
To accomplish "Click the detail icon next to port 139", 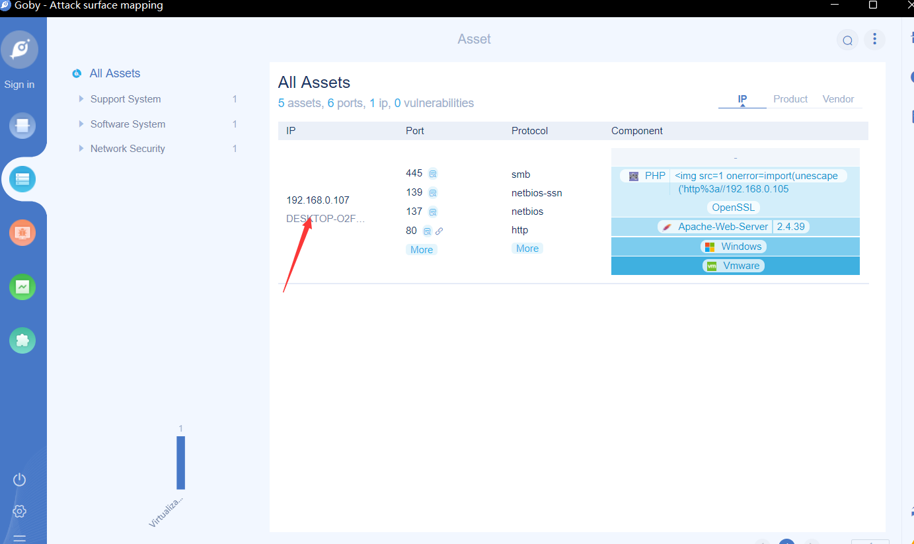I will pyautogui.click(x=433, y=193).
